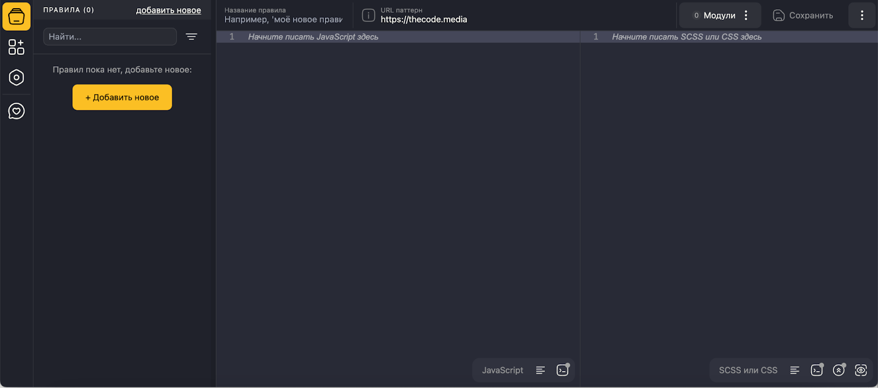878x388 pixels.
Task: Toggle the JavaScript console icon
Action: (562, 370)
